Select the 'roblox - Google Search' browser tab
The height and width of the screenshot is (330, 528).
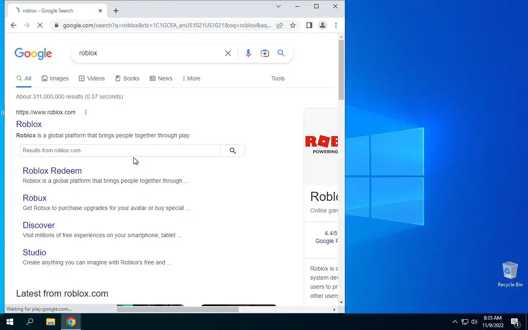click(58, 11)
